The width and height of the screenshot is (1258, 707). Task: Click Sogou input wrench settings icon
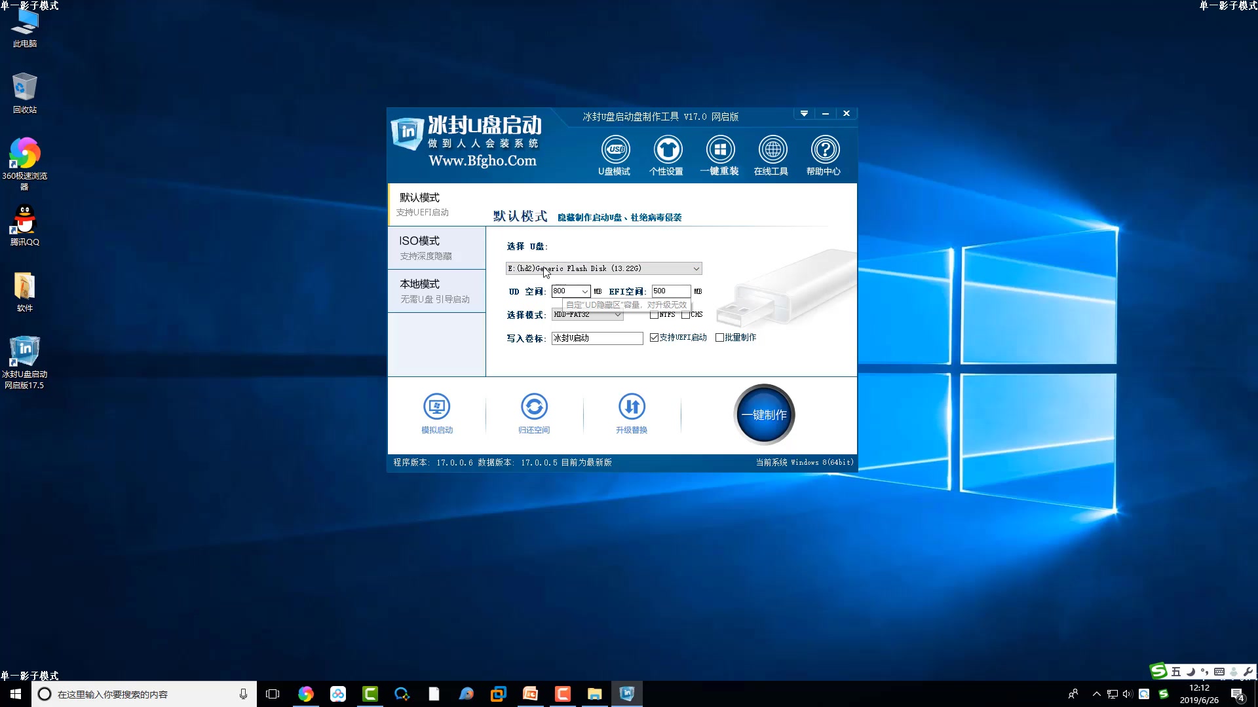click(1248, 672)
